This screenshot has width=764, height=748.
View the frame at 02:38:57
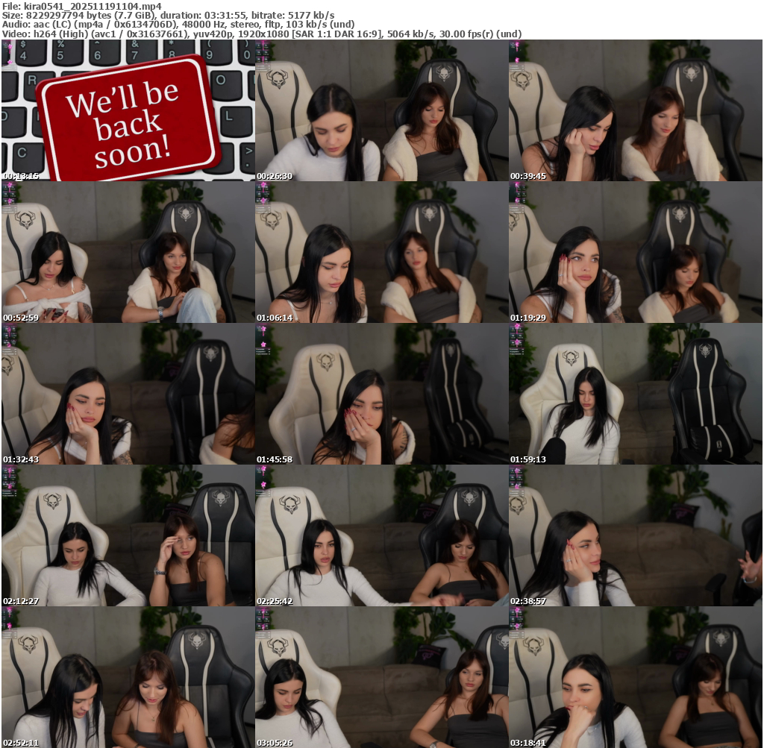(636, 535)
